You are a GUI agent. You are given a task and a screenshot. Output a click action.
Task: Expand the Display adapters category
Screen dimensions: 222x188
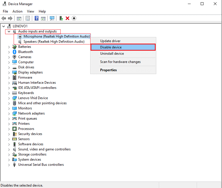click(9, 72)
